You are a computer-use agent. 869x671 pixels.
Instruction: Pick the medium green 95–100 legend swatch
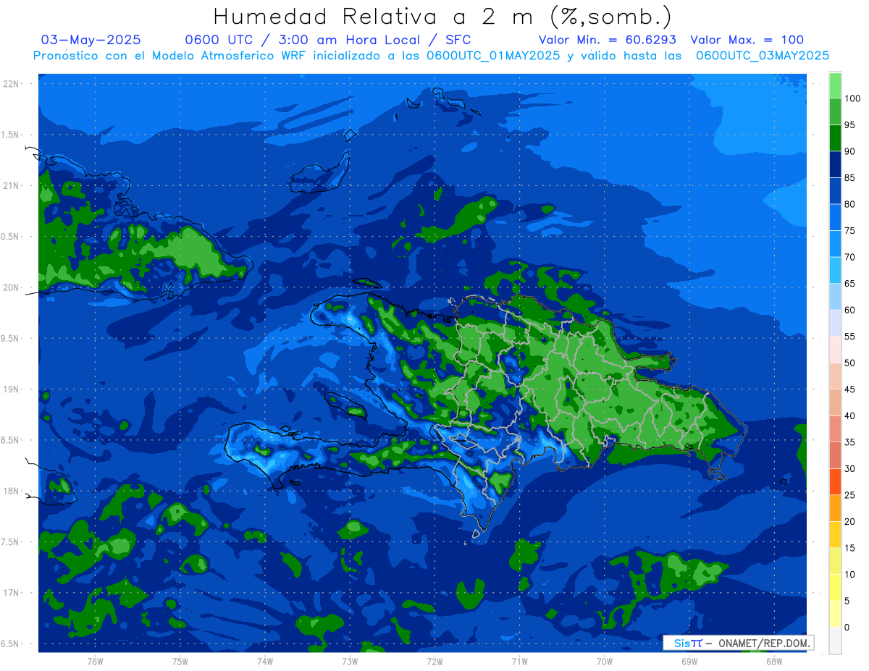tap(835, 111)
